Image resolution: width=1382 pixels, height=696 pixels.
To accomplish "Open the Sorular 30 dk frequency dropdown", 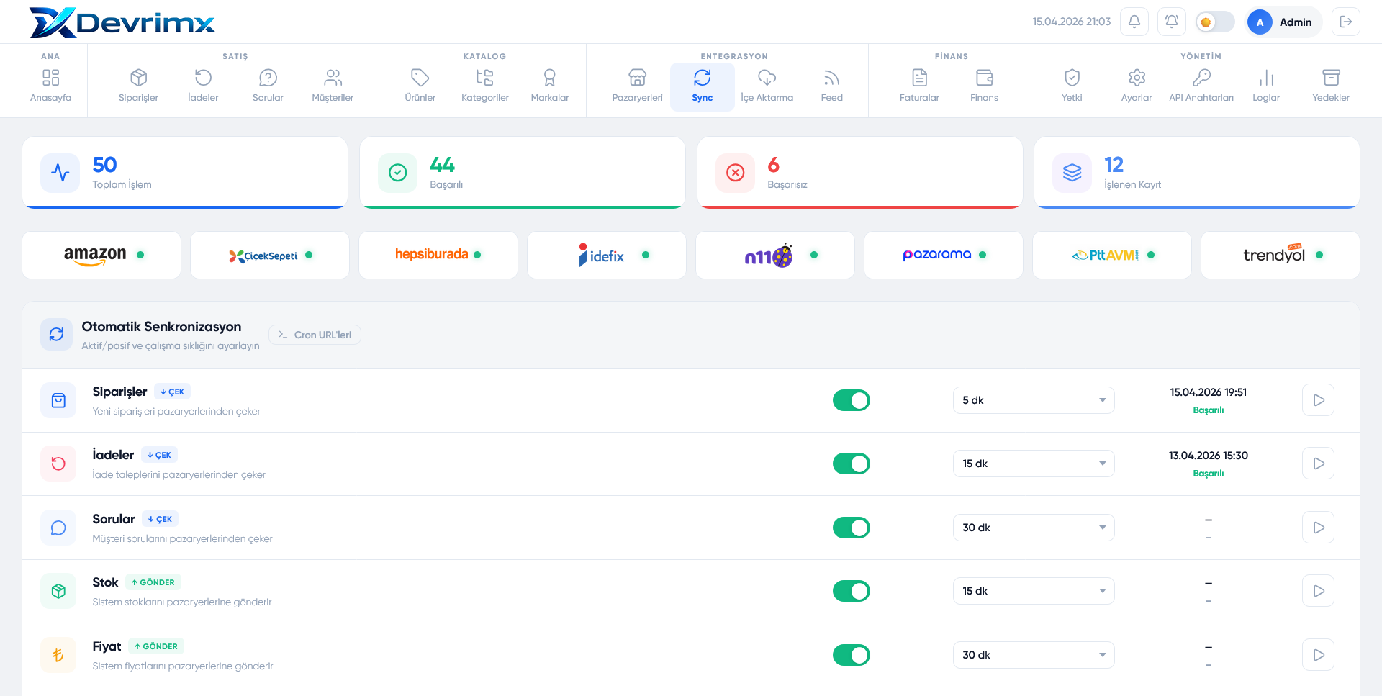I will coord(1034,528).
